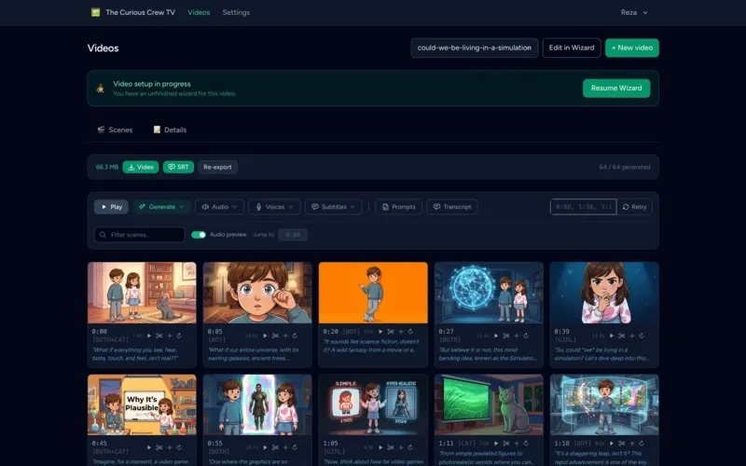The height and width of the screenshot is (466, 746).
Task: Open Settings in the top navigation
Action: click(x=236, y=12)
